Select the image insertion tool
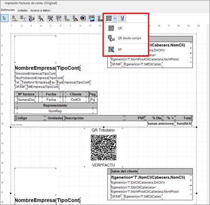Screen dimensions: 210x205 pos(83,18)
